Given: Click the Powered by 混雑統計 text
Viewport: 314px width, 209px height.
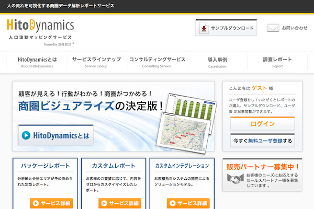Looking at the screenshot, I should tap(59, 44).
